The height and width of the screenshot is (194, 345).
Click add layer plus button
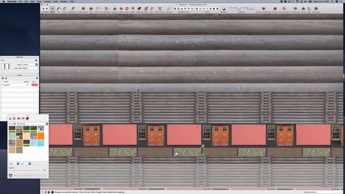click(3, 78)
